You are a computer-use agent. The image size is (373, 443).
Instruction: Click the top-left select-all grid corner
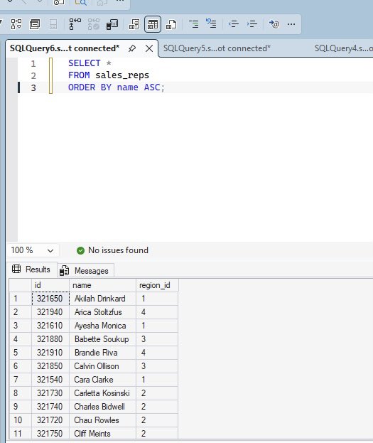click(21, 285)
